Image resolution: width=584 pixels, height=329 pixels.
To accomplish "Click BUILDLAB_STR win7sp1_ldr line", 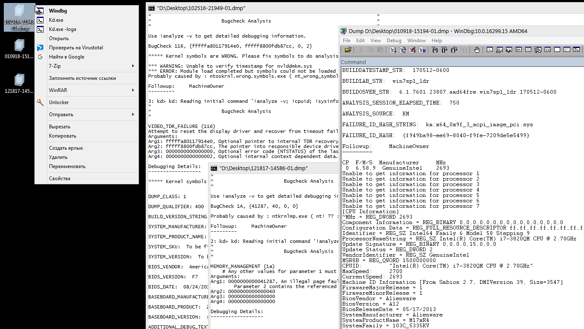I will pos(386,81).
